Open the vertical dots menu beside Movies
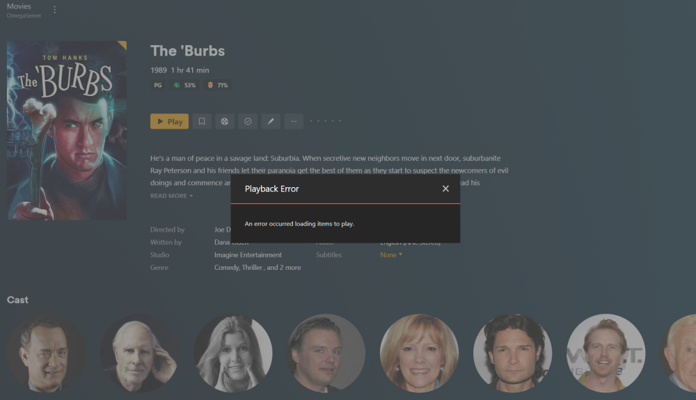 (x=54, y=10)
